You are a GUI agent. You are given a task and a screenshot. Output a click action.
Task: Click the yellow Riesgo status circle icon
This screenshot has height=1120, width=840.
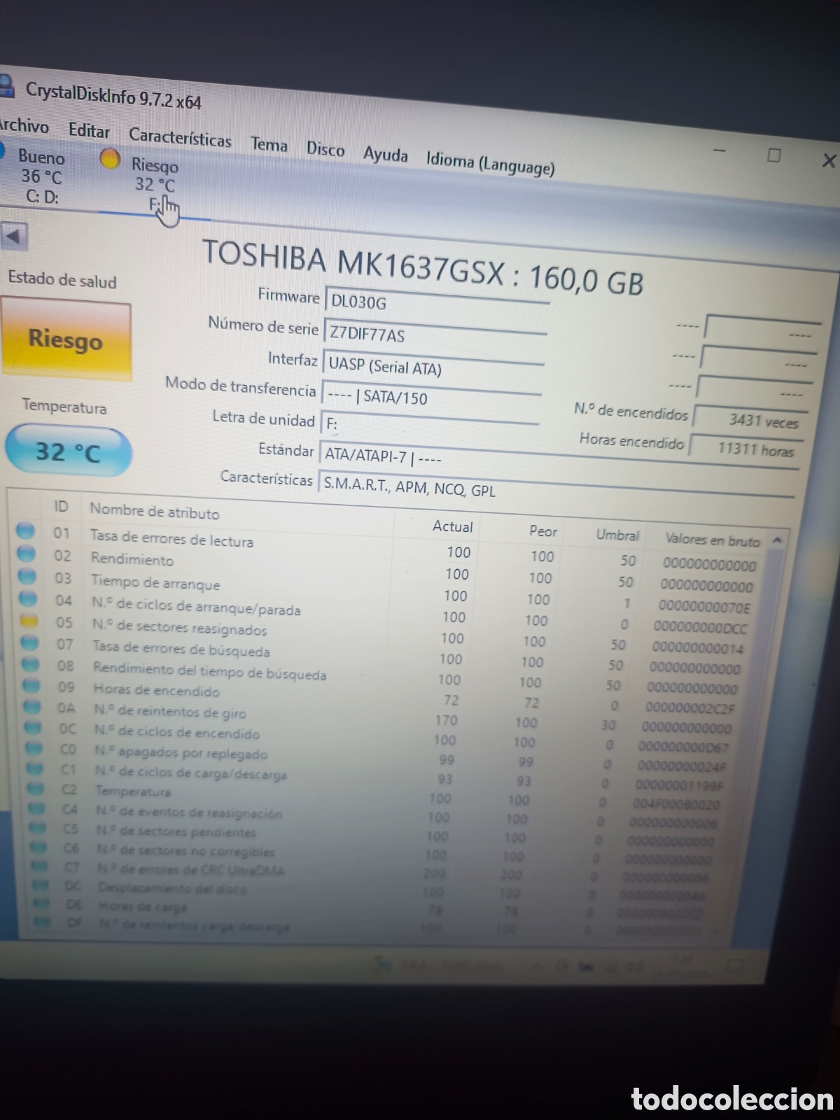[110, 159]
